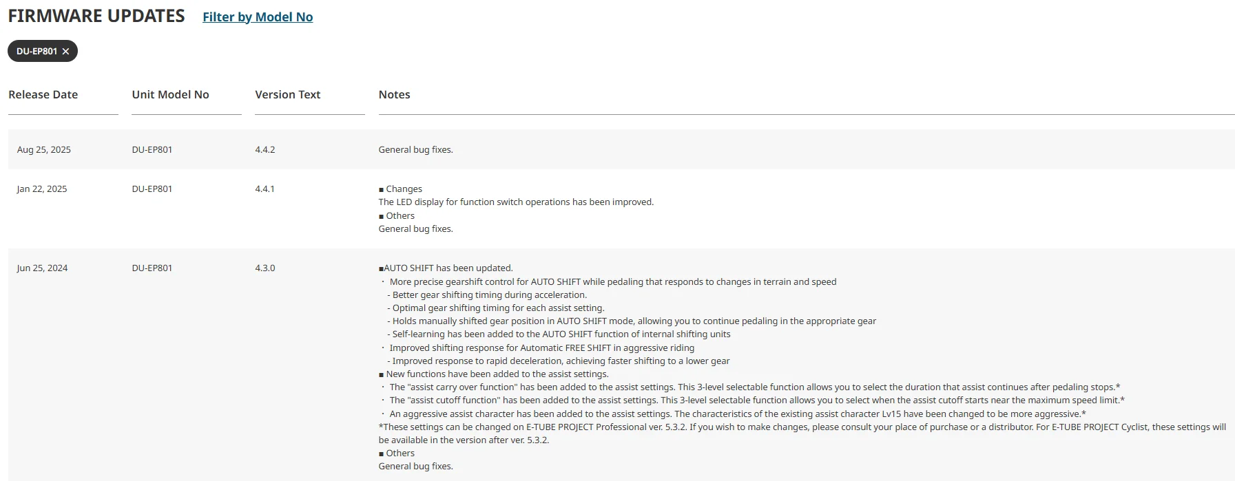Click the 'AUTO SHIFT has been updated' note

[446, 268]
